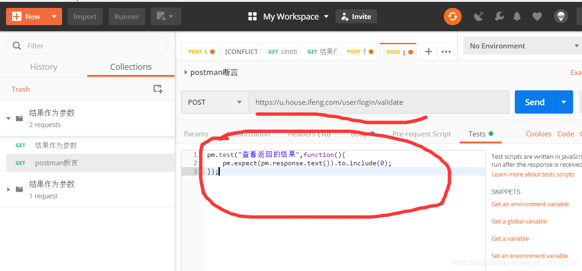Switch to the Collections tab
This screenshot has width=582, height=271.
point(131,67)
